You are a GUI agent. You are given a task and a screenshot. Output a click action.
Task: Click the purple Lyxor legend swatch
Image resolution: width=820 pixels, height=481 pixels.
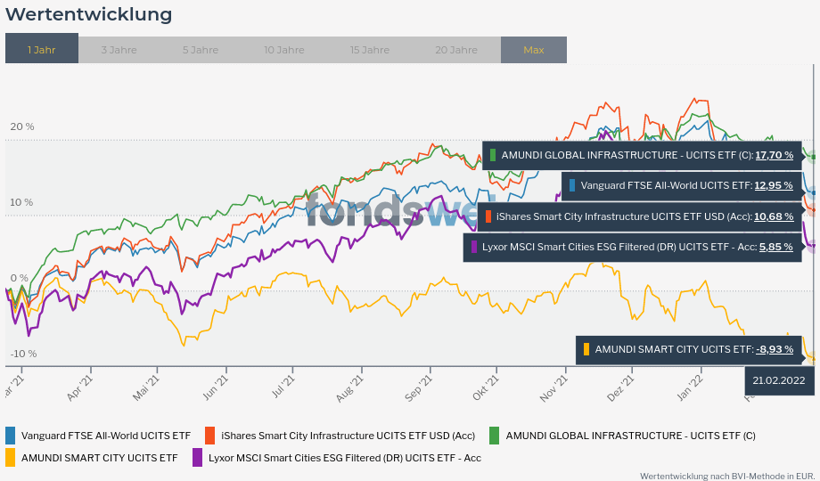[197, 458]
